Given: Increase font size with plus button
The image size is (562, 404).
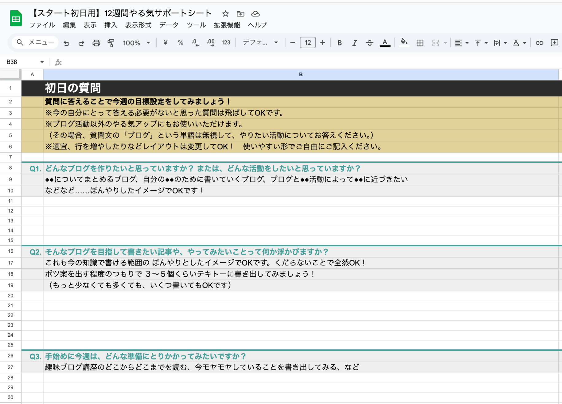Looking at the screenshot, I should (x=322, y=43).
